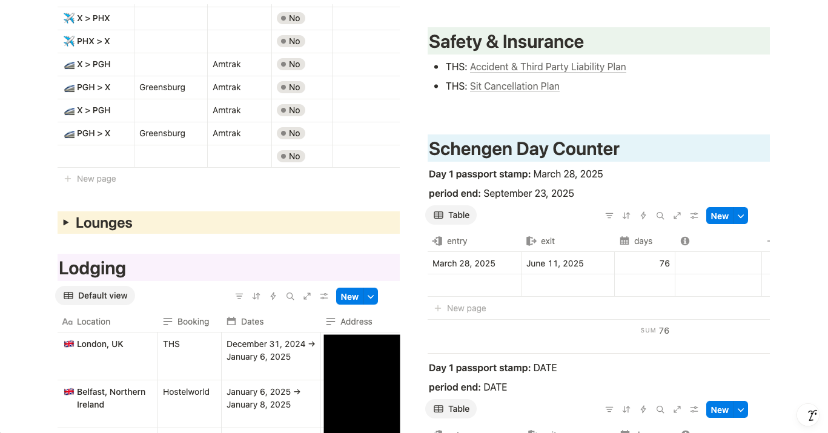Click New button under 'period end: DATE'
Screen dimensions: 828x433
pyautogui.click(x=720, y=410)
